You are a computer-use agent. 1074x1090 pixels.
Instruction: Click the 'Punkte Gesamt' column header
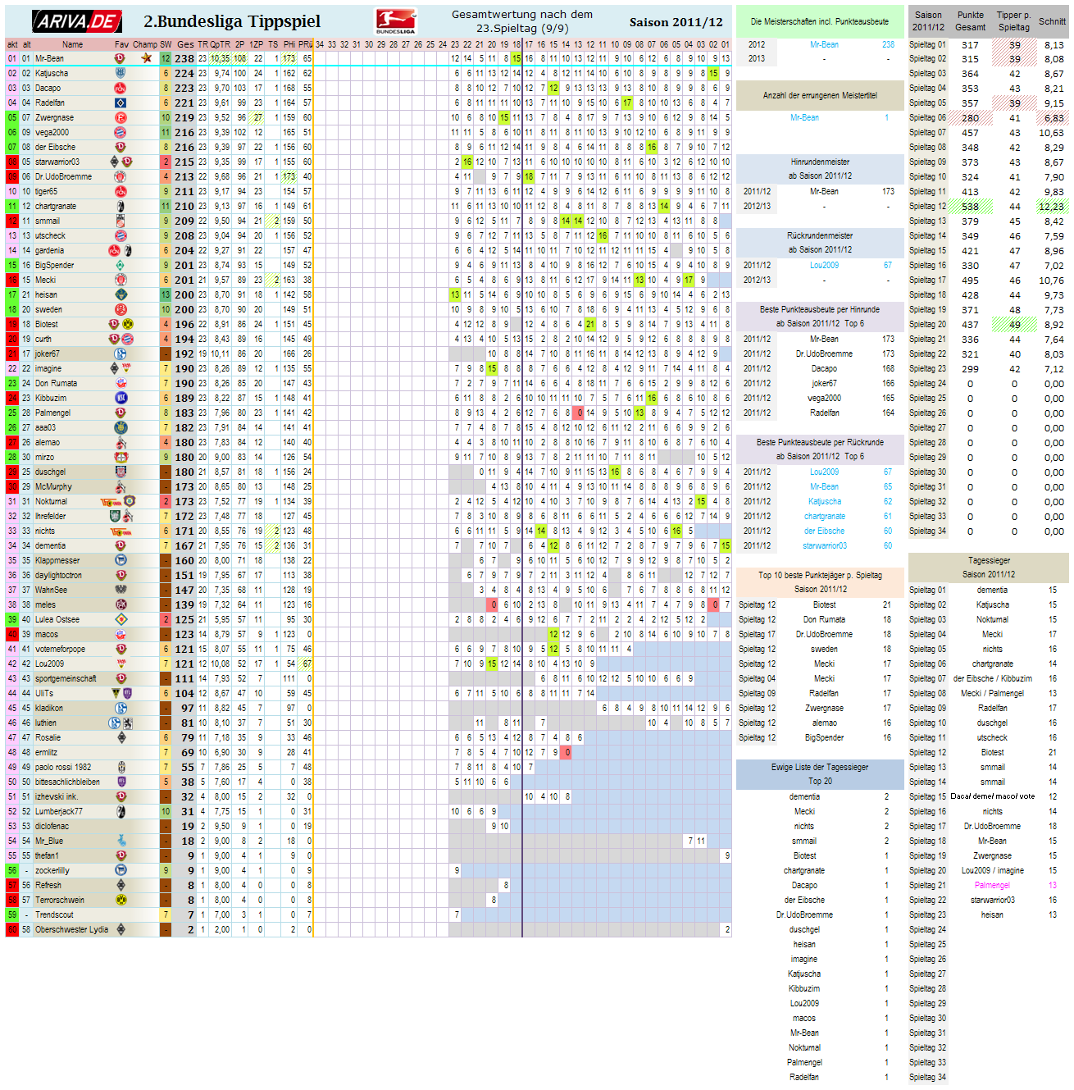(971, 21)
